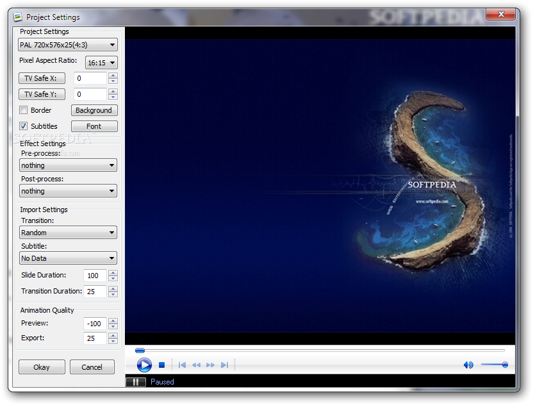Click the playback seek bar handle
The width and height of the screenshot is (533, 405).
(x=140, y=351)
